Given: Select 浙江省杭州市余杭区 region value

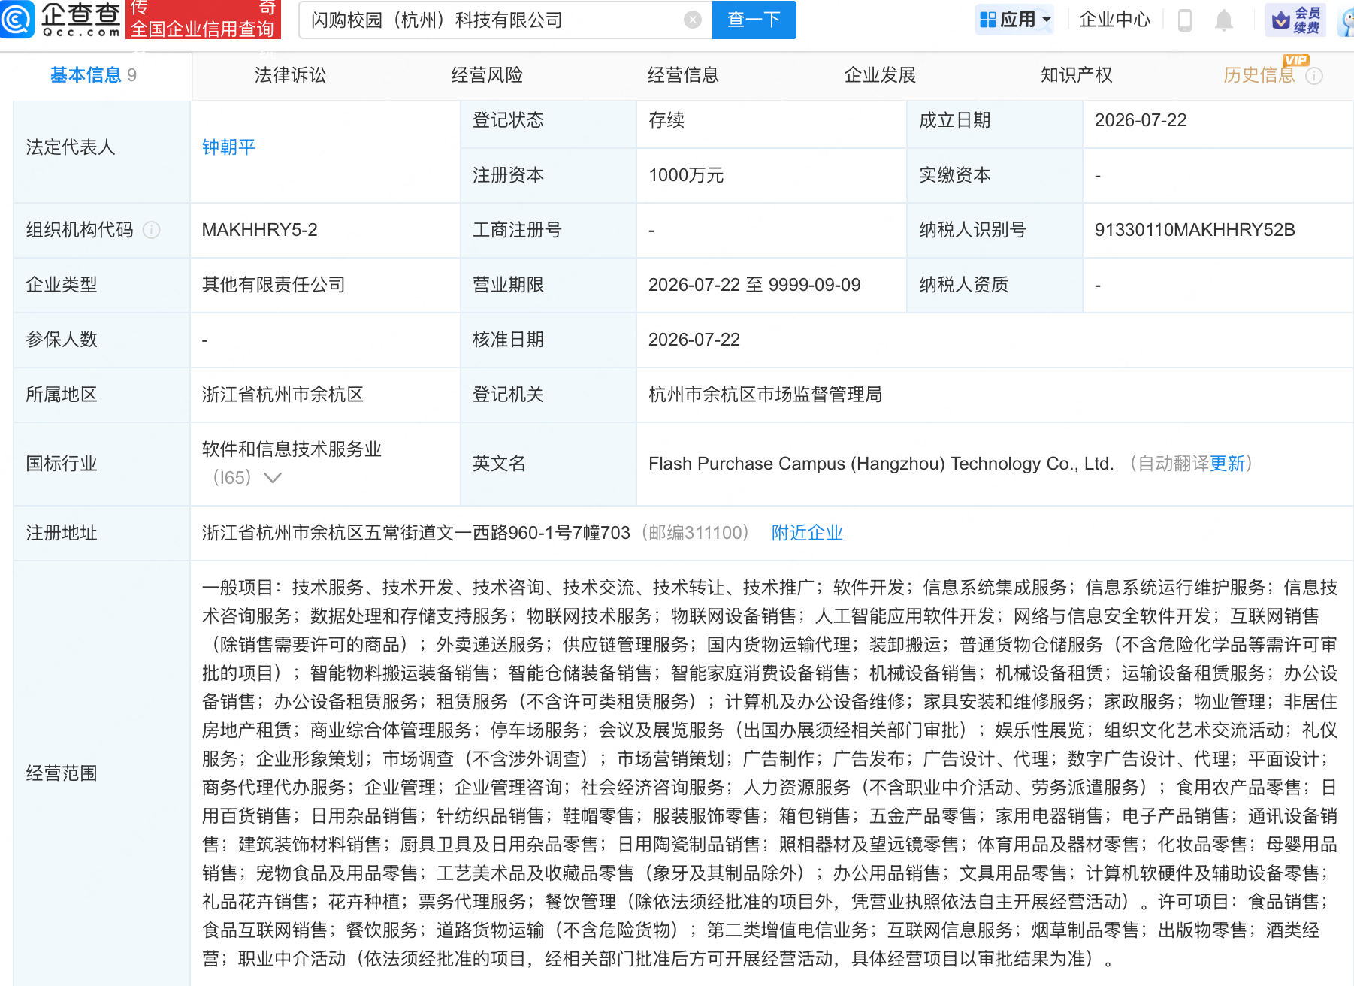Looking at the screenshot, I should point(283,395).
